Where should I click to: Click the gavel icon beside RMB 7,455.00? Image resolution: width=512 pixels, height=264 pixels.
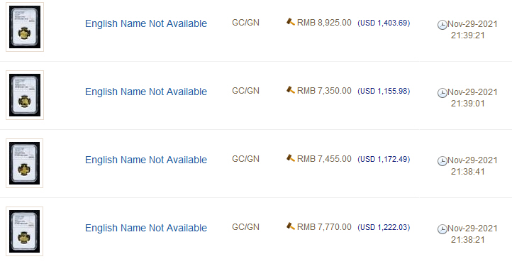pos(290,158)
